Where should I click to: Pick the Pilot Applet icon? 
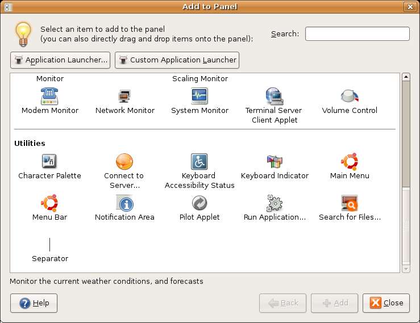coord(199,203)
